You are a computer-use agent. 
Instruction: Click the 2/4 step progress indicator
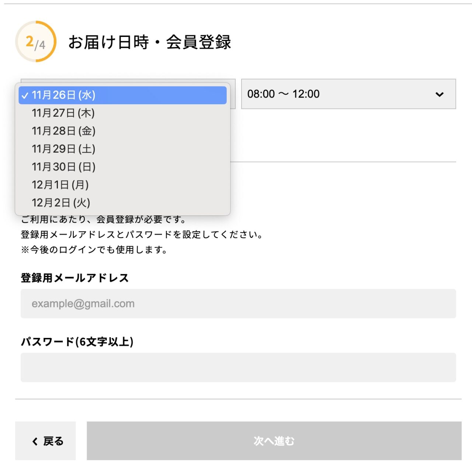36,42
